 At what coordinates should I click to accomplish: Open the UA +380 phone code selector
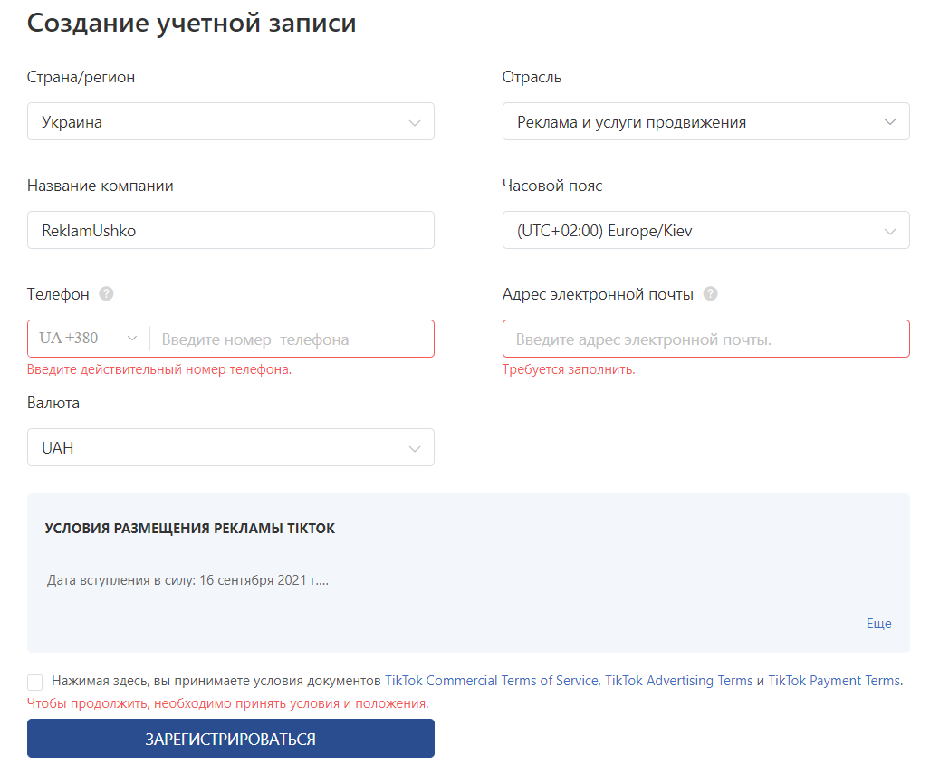click(88, 339)
